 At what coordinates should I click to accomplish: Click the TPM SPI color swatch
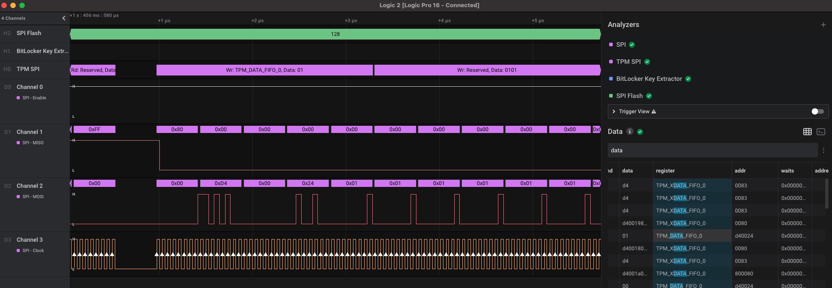(x=610, y=62)
